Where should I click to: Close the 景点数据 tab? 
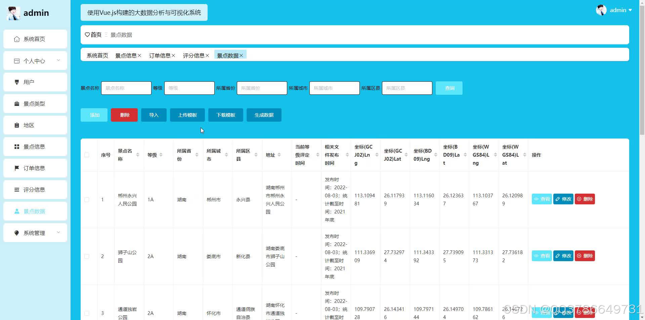[x=241, y=55]
